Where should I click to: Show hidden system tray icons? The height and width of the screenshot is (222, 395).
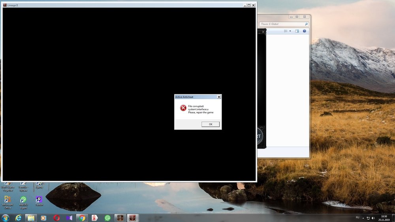[x=364, y=218]
